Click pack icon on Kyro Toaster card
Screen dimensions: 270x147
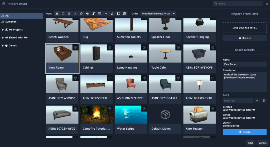pyautogui.click(x=213, y=109)
